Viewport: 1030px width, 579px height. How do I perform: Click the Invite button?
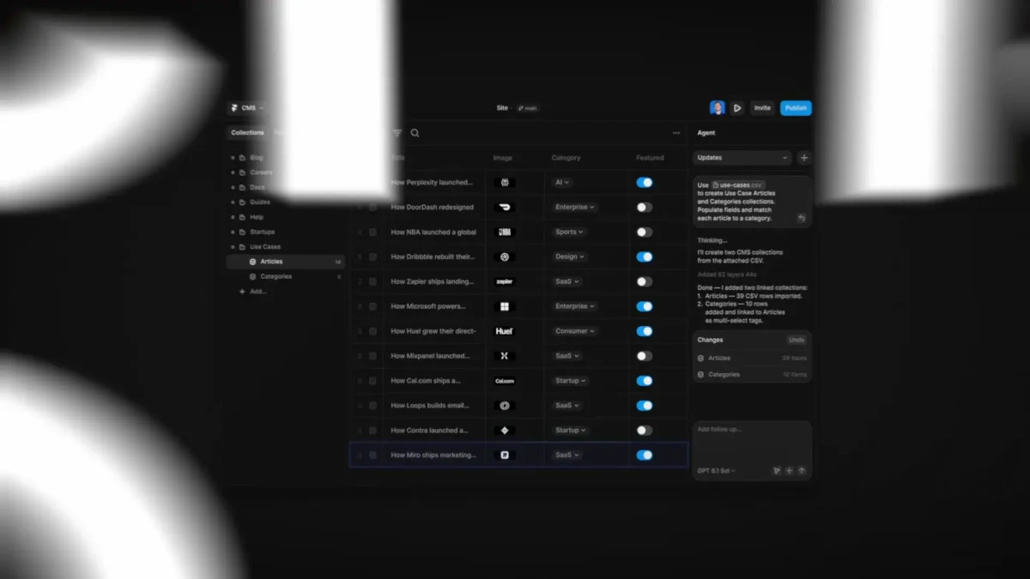click(762, 108)
